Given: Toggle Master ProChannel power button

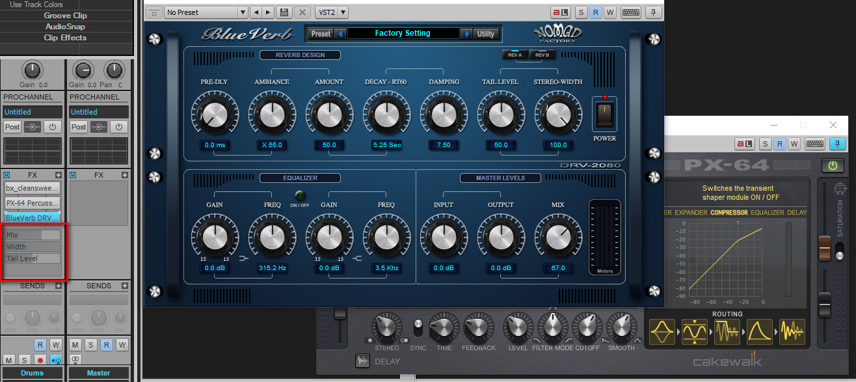Looking at the screenshot, I should point(120,127).
